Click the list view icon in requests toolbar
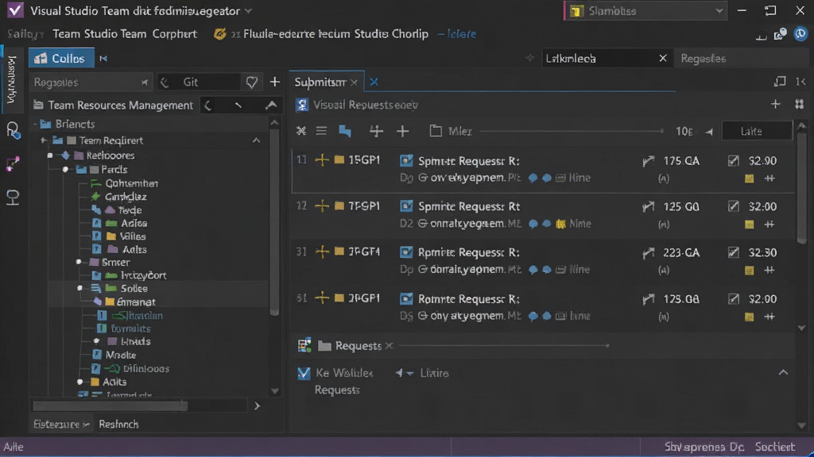814x457 pixels. 321,131
